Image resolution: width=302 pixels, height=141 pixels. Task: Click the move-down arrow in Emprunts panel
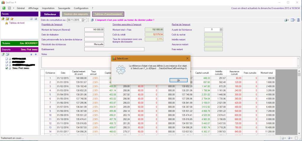(36, 54)
